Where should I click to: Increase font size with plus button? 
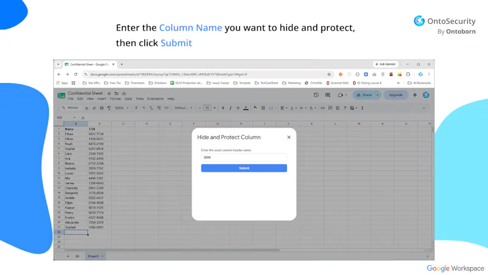215,108
